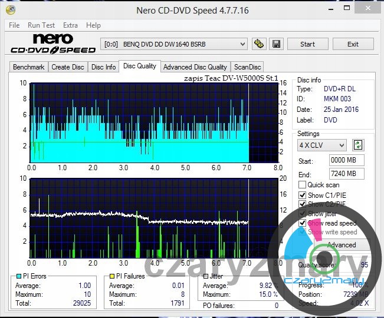Image resolution: width=384 pixels, height=318 pixels.
Task: Open the Extra menu
Action: click(70, 25)
